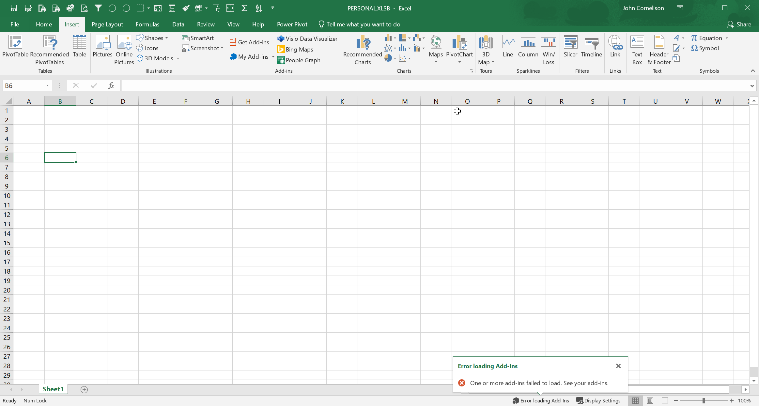Switch to Page Break Preview view

click(x=665, y=400)
